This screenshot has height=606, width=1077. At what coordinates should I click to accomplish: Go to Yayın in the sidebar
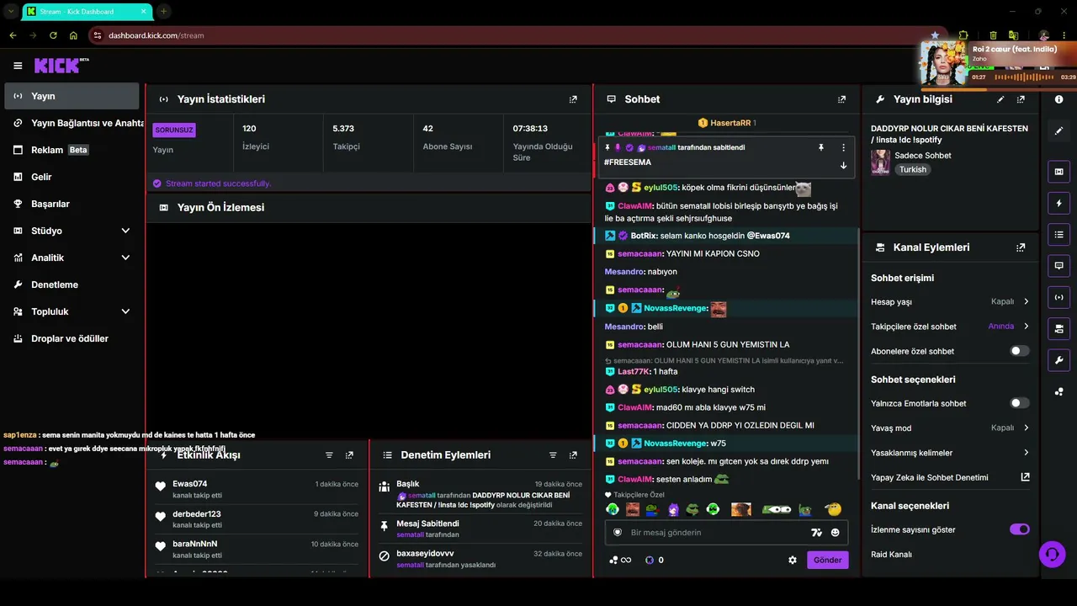click(72, 96)
